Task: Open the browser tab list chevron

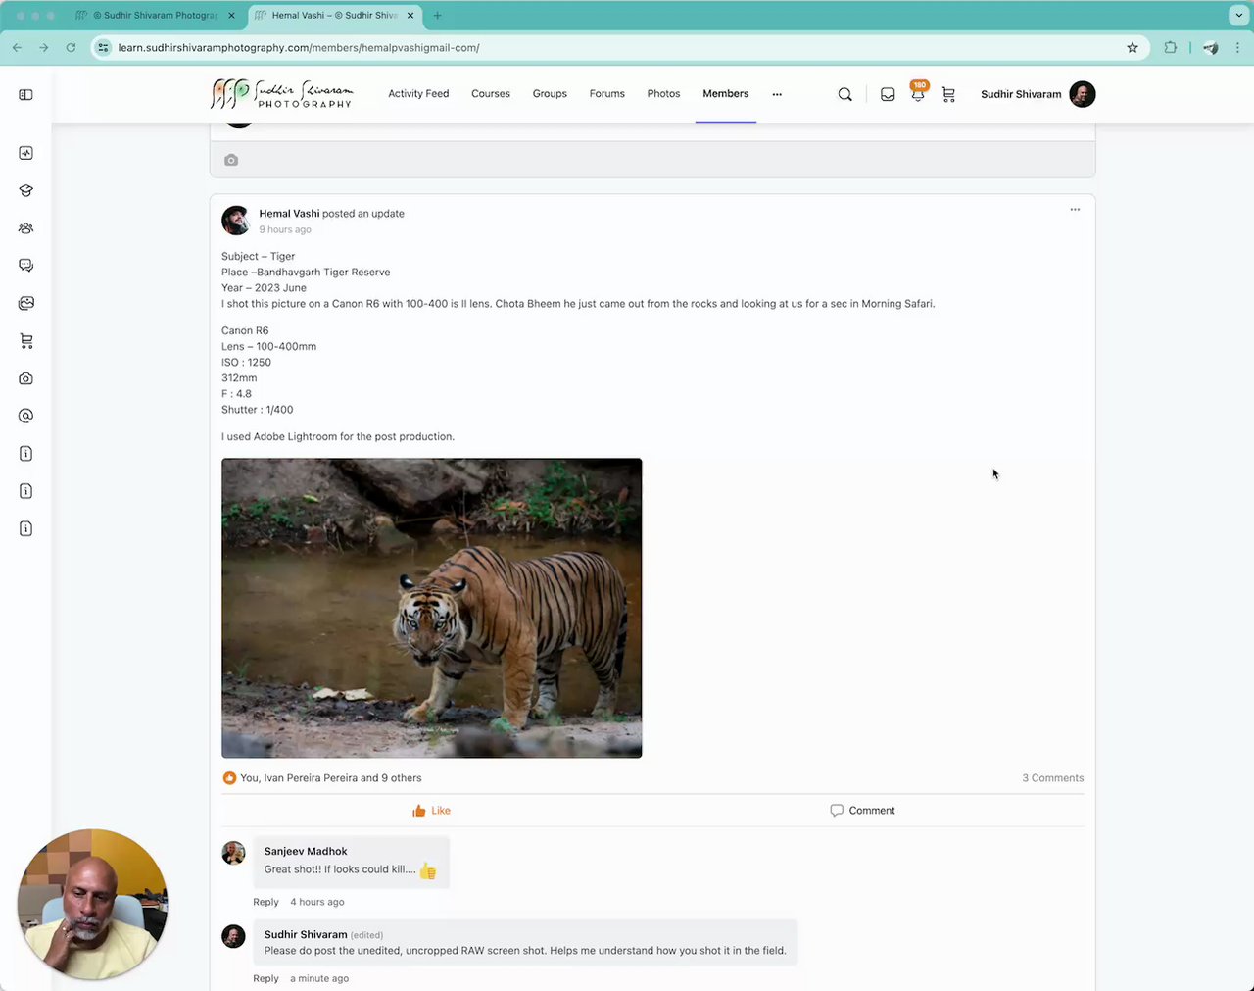Action: click(x=1238, y=15)
